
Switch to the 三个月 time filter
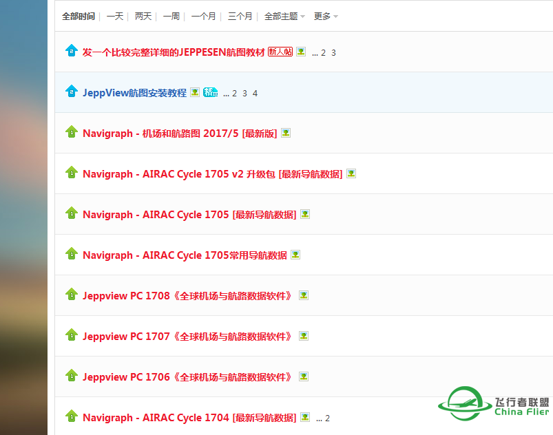click(x=240, y=16)
